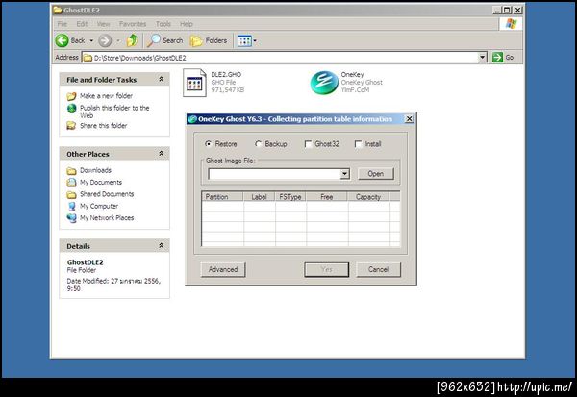Open the Ghost Image File dropdown
Image resolution: width=577 pixels, height=397 pixels.
pyautogui.click(x=345, y=174)
